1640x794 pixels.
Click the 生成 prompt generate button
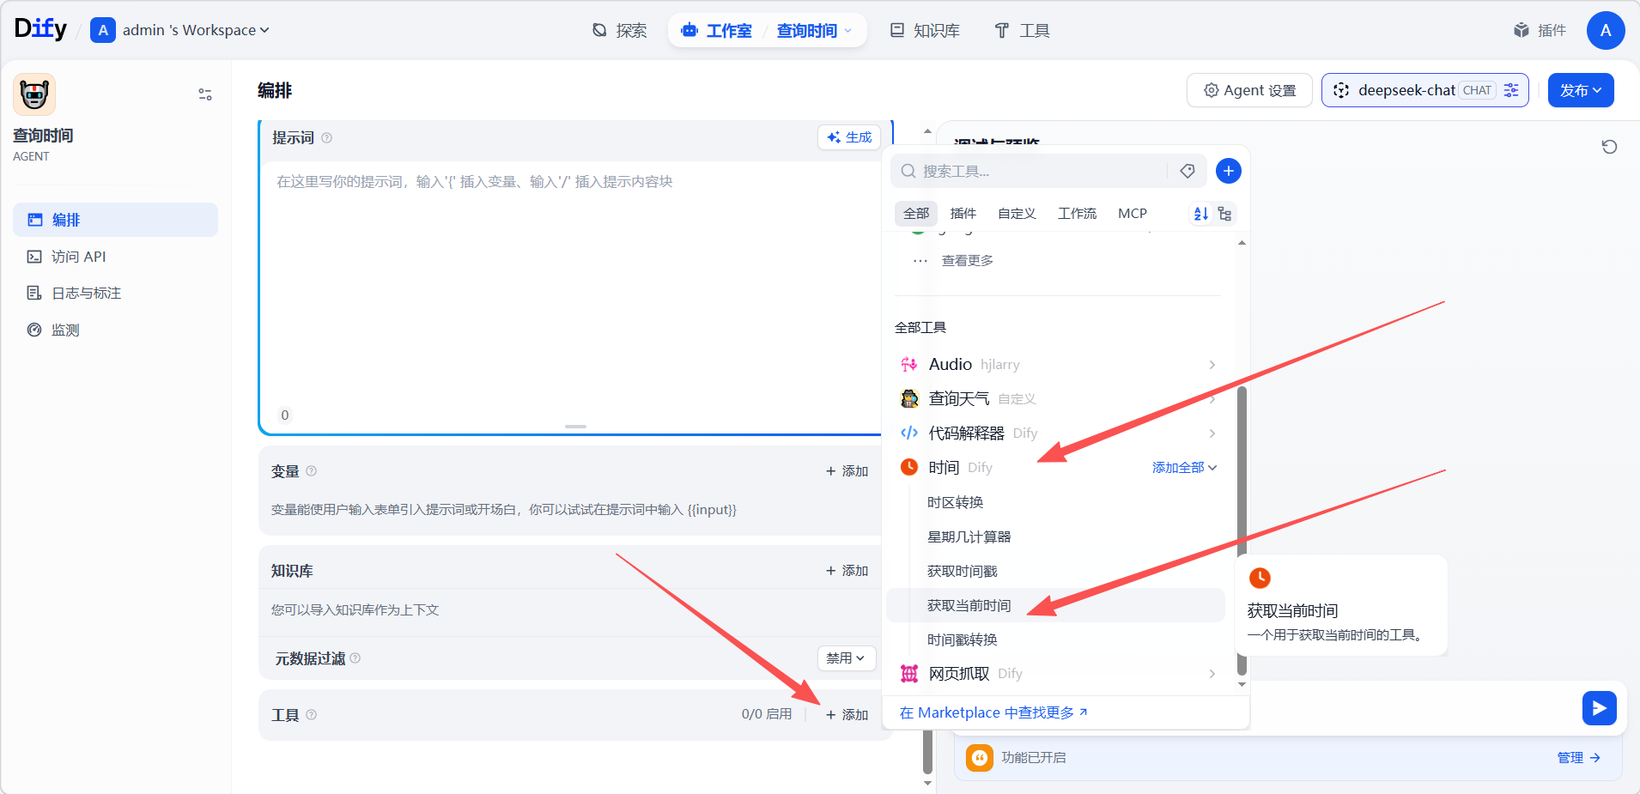[x=849, y=137]
